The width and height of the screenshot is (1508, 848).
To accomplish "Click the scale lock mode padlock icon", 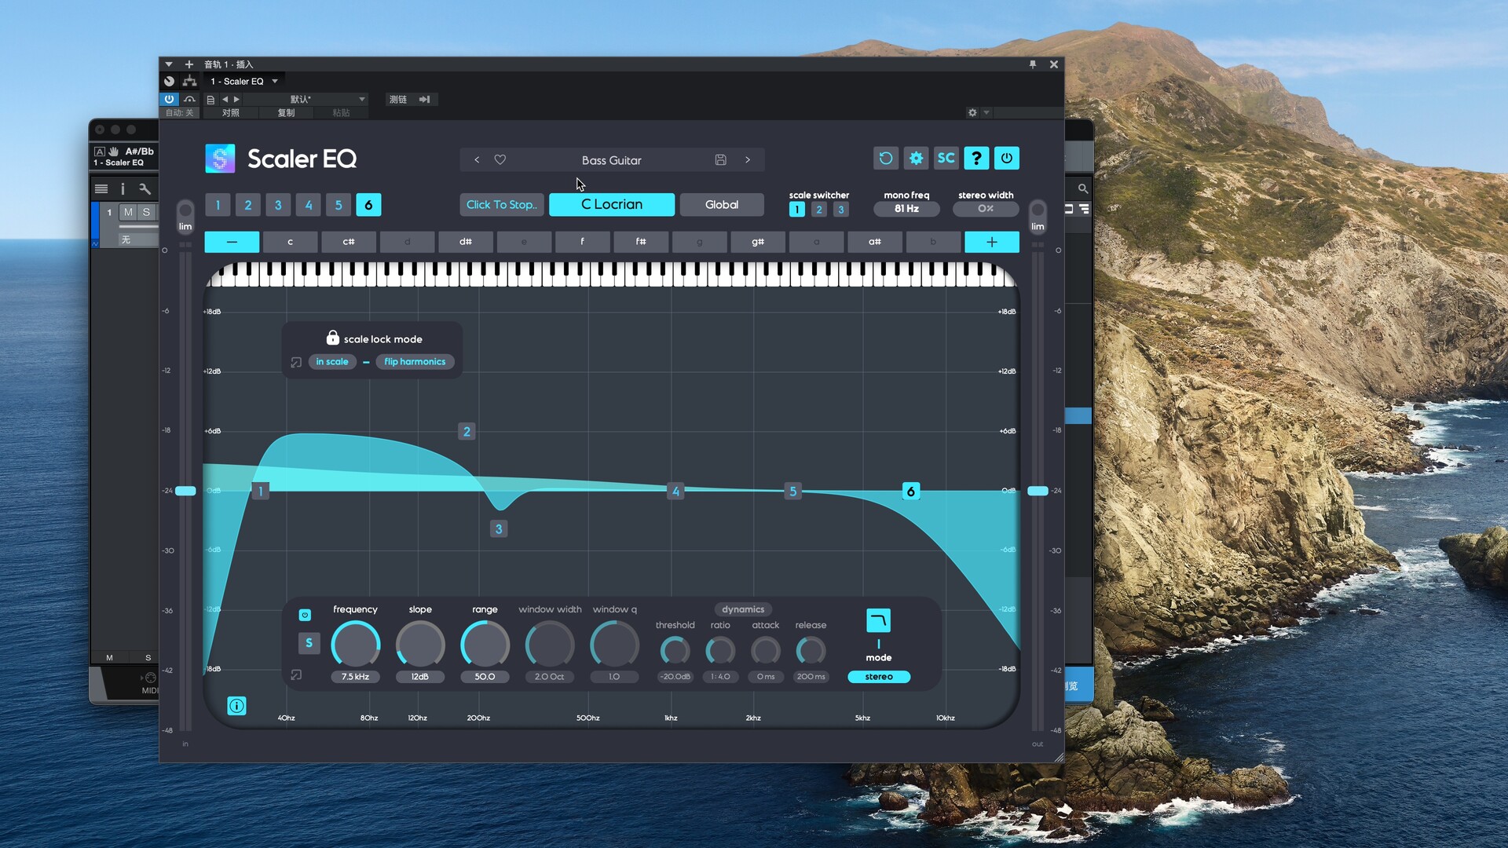I will pyautogui.click(x=332, y=338).
